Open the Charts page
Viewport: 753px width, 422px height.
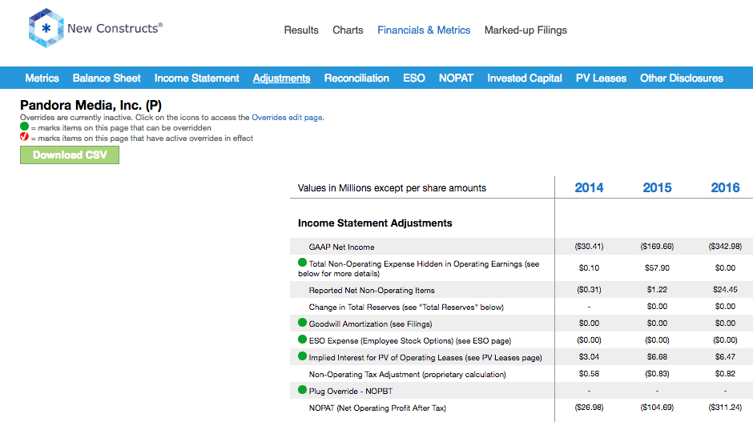(348, 30)
